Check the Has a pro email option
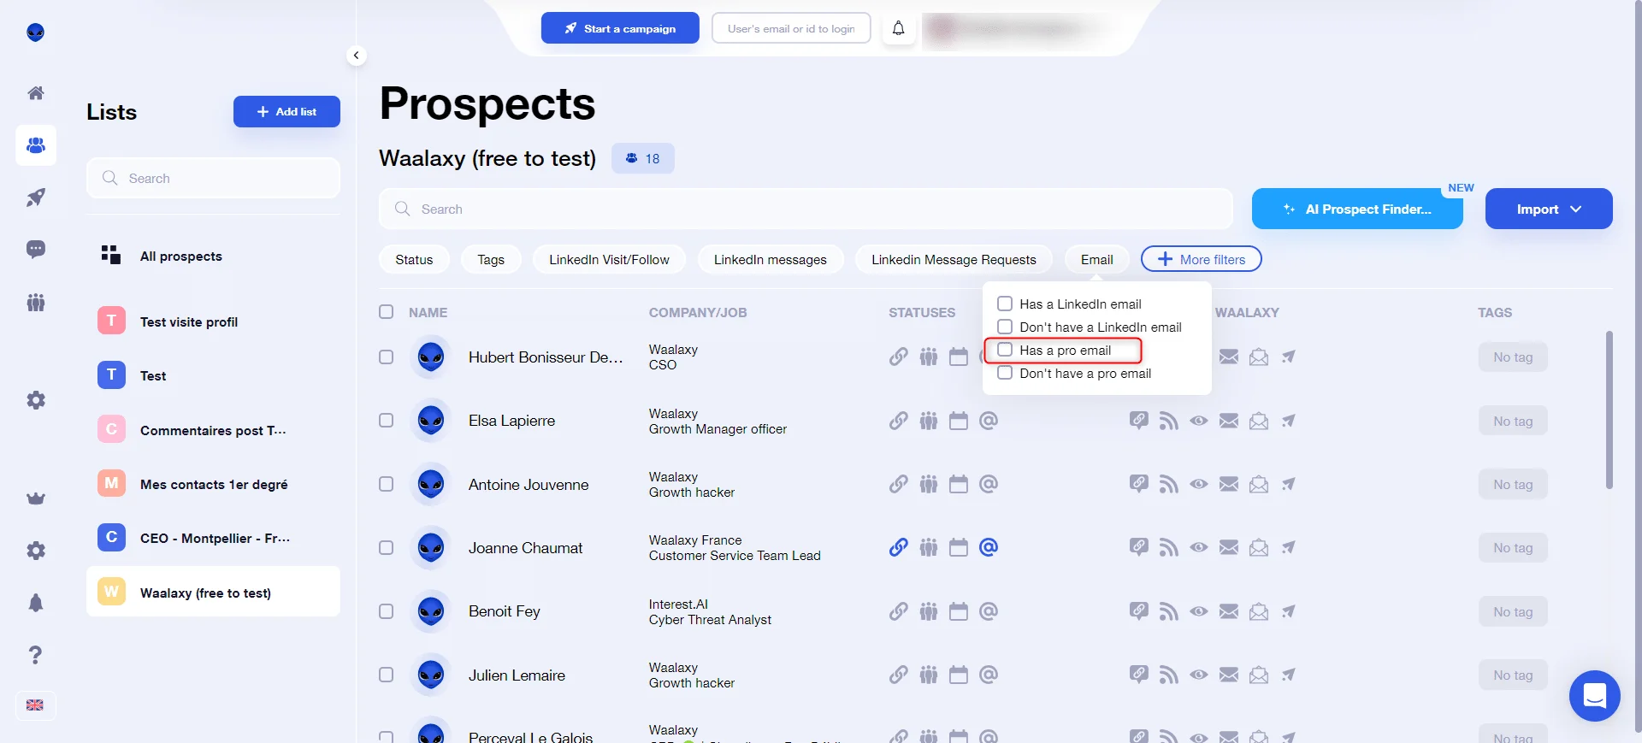1642x743 pixels. click(x=1005, y=350)
